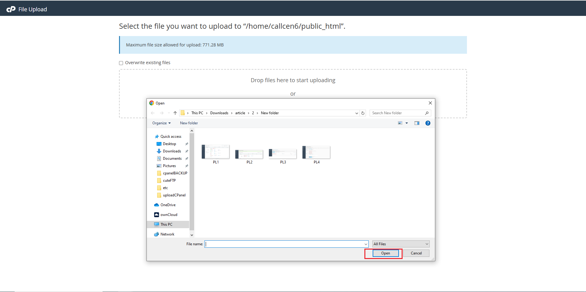Click the change view layout icon
Viewport: 586px width, 292px height.
click(400, 123)
